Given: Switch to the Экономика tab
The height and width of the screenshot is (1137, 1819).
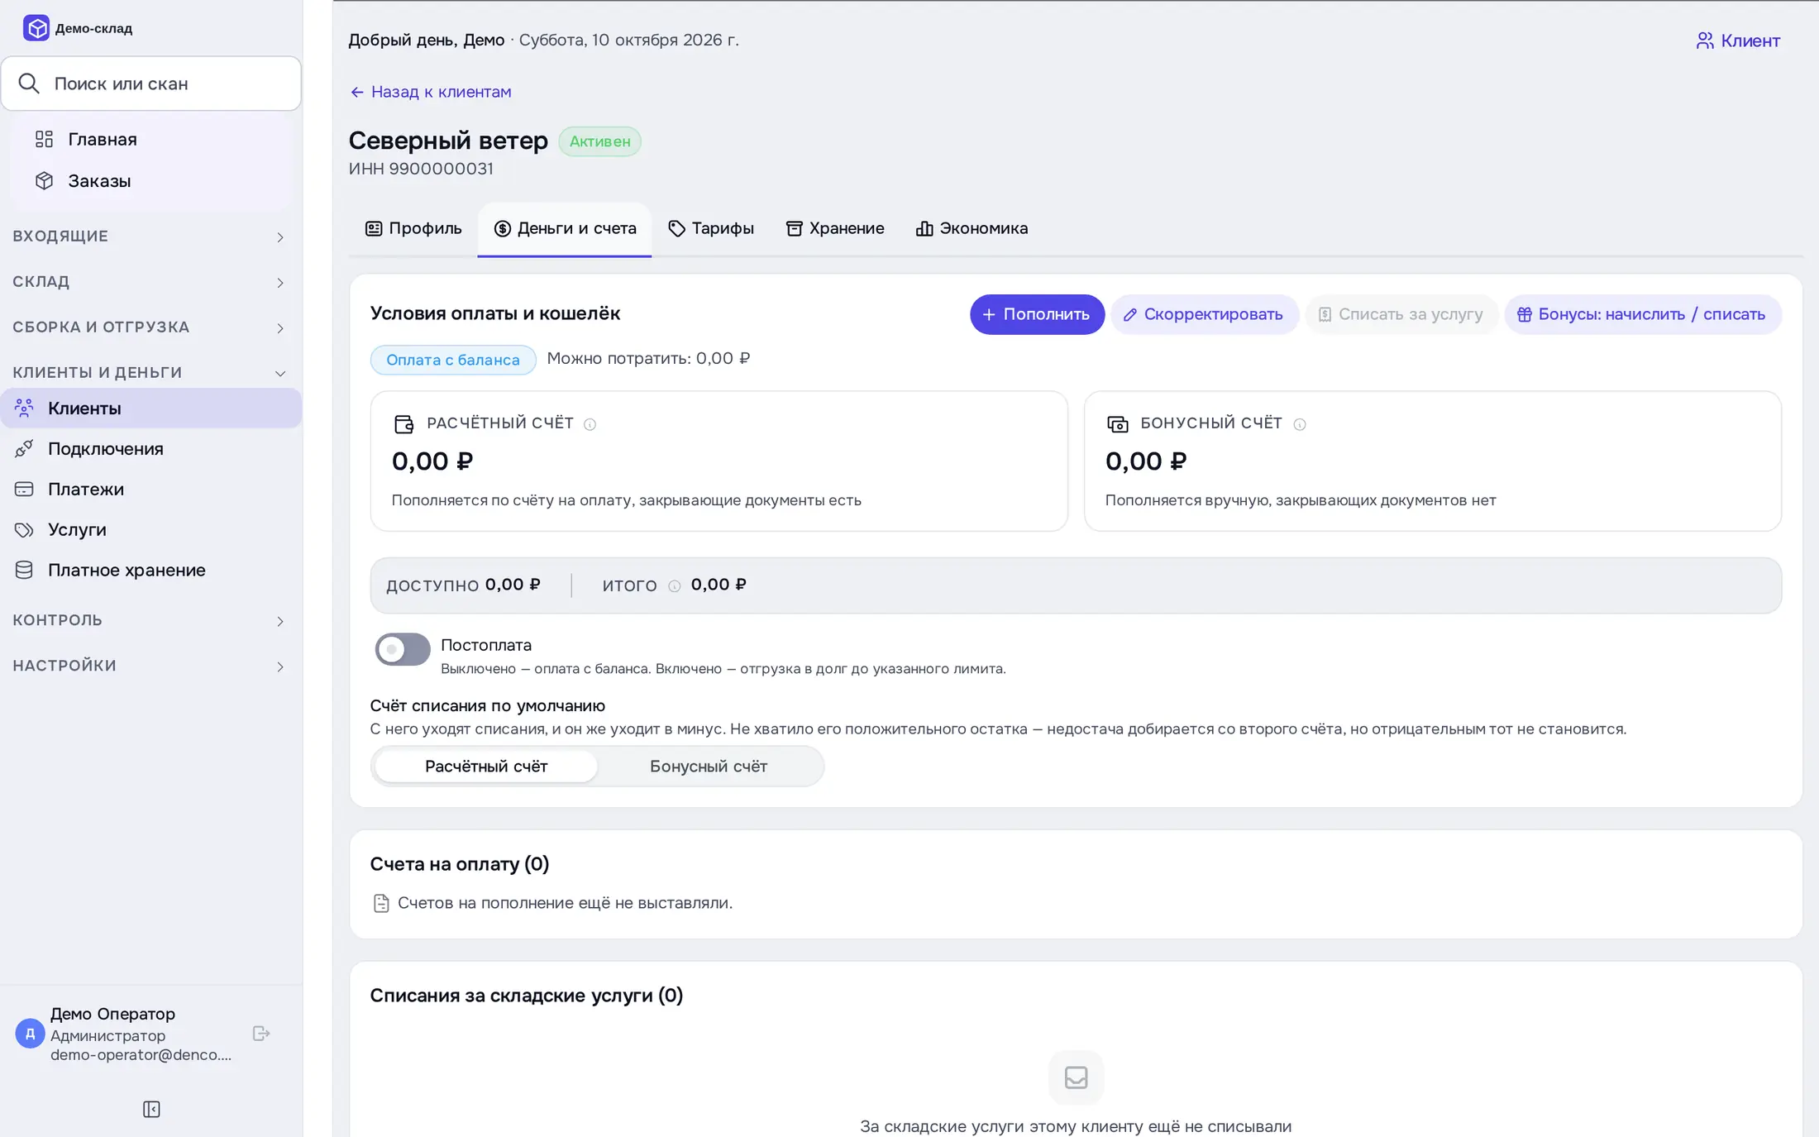Looking at the screenshot, I should (x=972, y=229).
